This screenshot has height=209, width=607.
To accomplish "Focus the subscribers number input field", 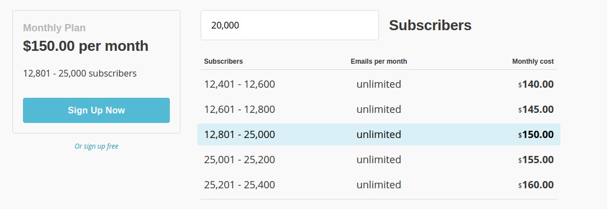I will tap(290, 25).
